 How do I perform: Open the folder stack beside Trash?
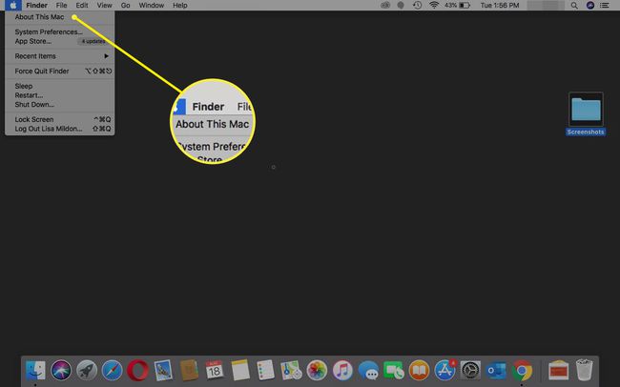coord(558,371)
